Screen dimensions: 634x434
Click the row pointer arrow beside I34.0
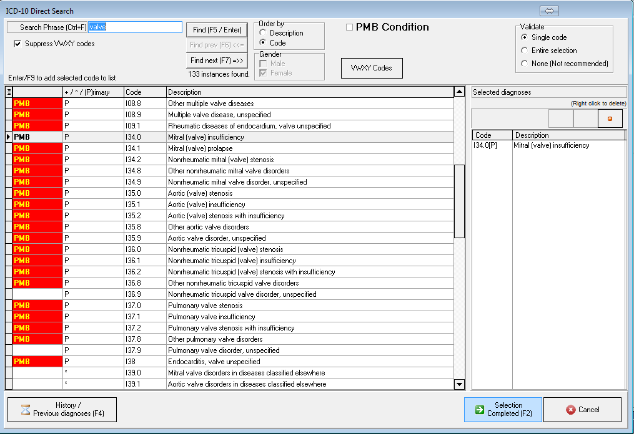[x=8, y=137]
